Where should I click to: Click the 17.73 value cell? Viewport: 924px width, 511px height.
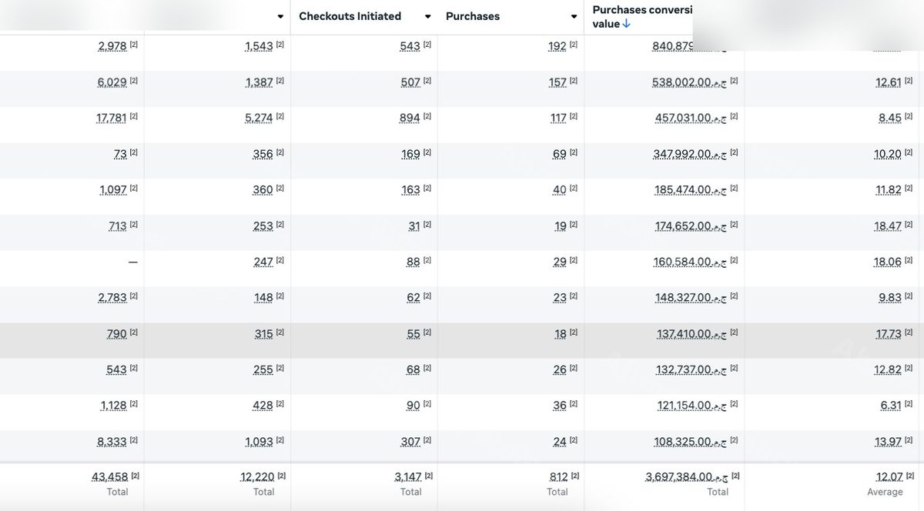coord(889,333)
